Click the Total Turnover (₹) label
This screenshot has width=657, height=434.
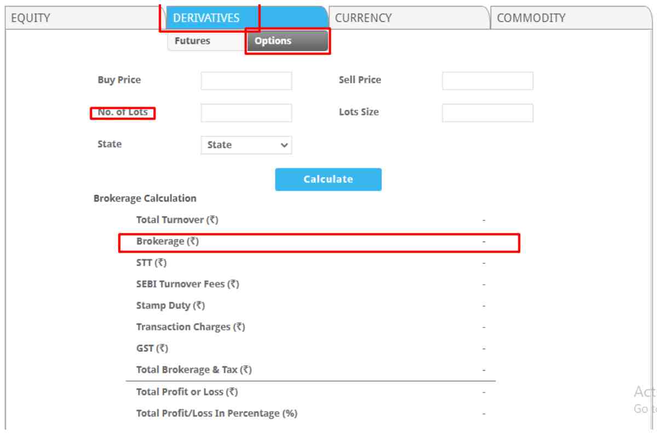point(177,220)
